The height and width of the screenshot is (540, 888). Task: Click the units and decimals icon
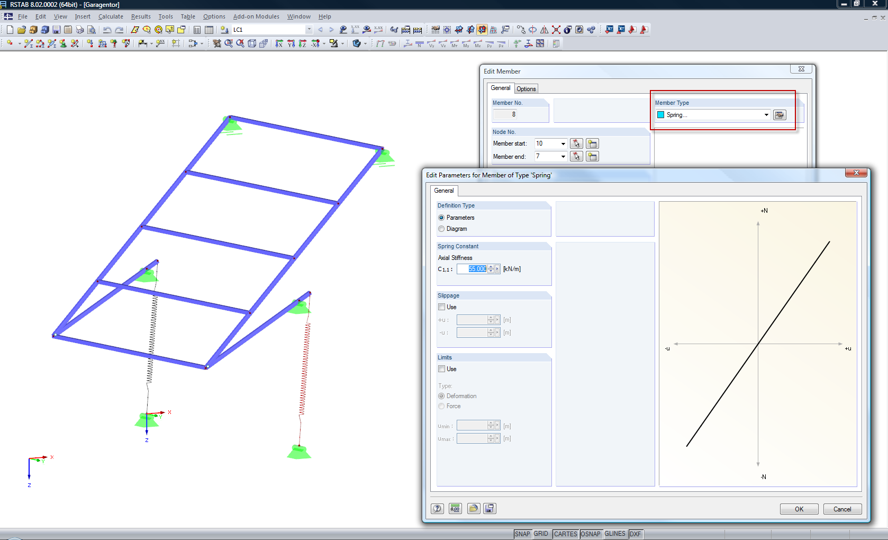click(455, 509)
